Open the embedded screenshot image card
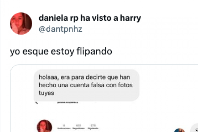Viewport: 198px width, 132px height. click(104, 98)
